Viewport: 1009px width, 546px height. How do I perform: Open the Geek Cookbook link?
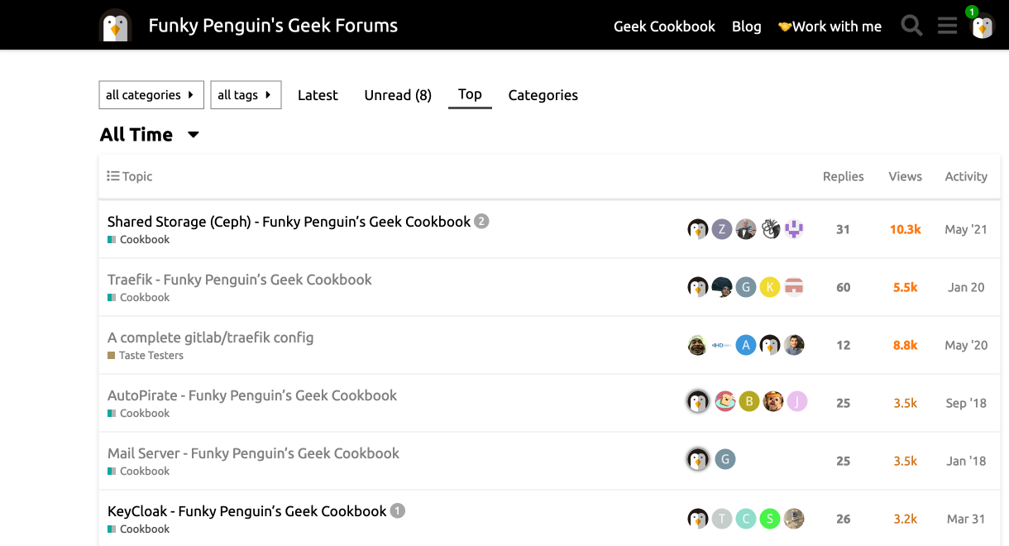[x=664, y=26]
